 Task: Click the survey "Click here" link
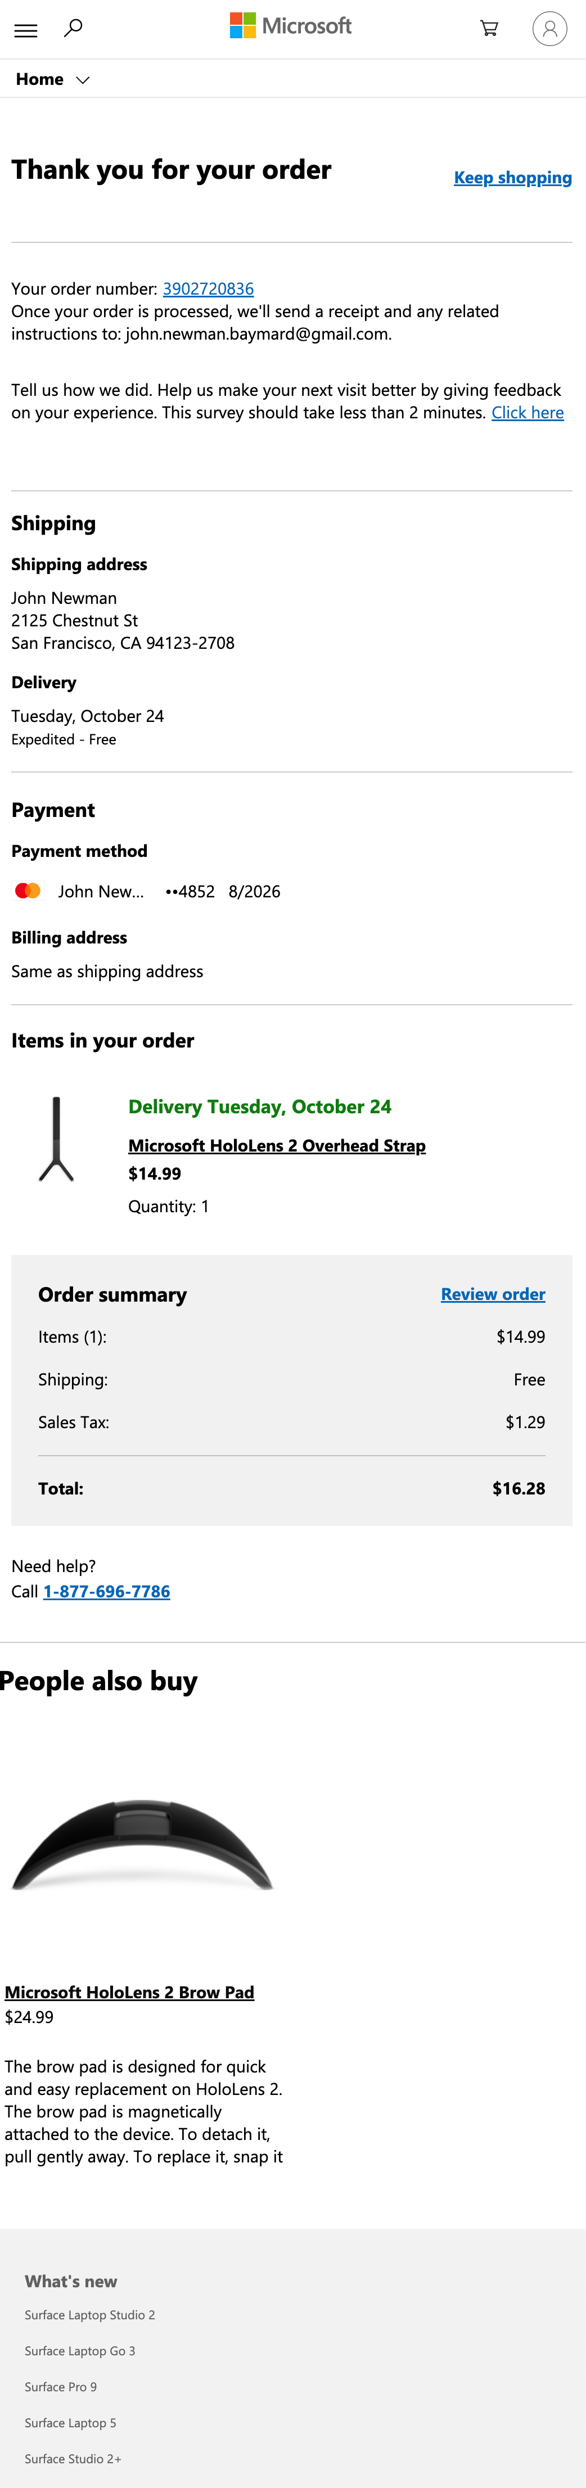pos(527,412)
